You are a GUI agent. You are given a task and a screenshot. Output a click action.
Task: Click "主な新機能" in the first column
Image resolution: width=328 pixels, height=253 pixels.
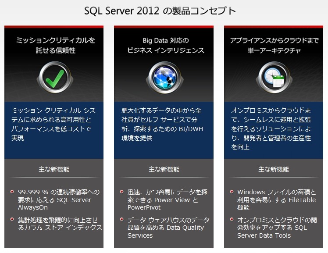point(54,169)
